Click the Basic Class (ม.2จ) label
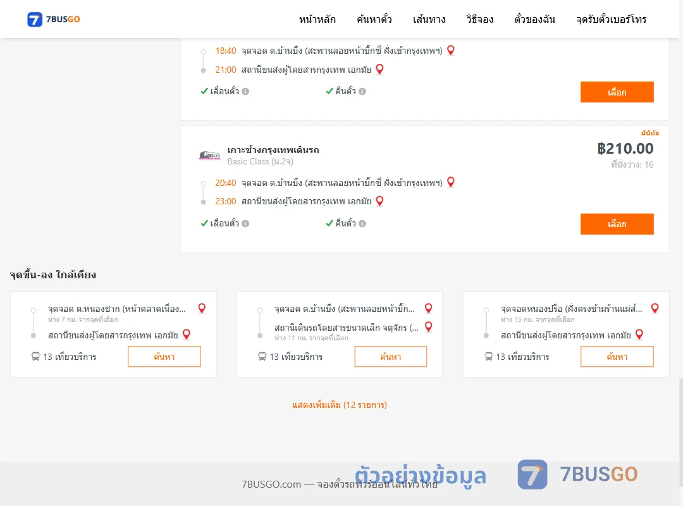683x506 pixels. [x=261, y=162]
